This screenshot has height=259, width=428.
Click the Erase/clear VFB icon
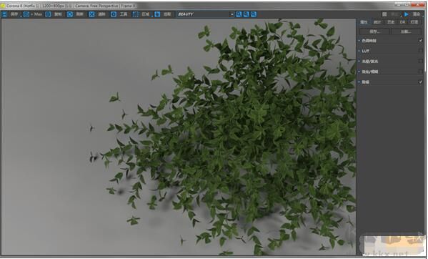91,14
